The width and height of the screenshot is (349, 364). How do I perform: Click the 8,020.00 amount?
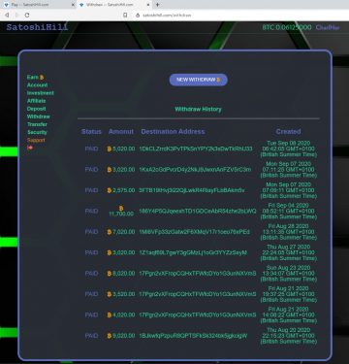[124, 274]
